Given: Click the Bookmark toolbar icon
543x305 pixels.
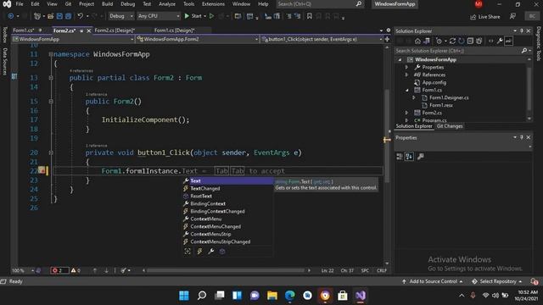Looking at the screenshot, I should [309, 16].
